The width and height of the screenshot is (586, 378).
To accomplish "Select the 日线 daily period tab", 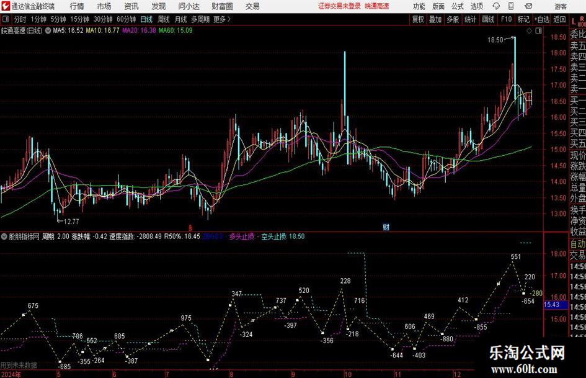I will click(146, 19).
